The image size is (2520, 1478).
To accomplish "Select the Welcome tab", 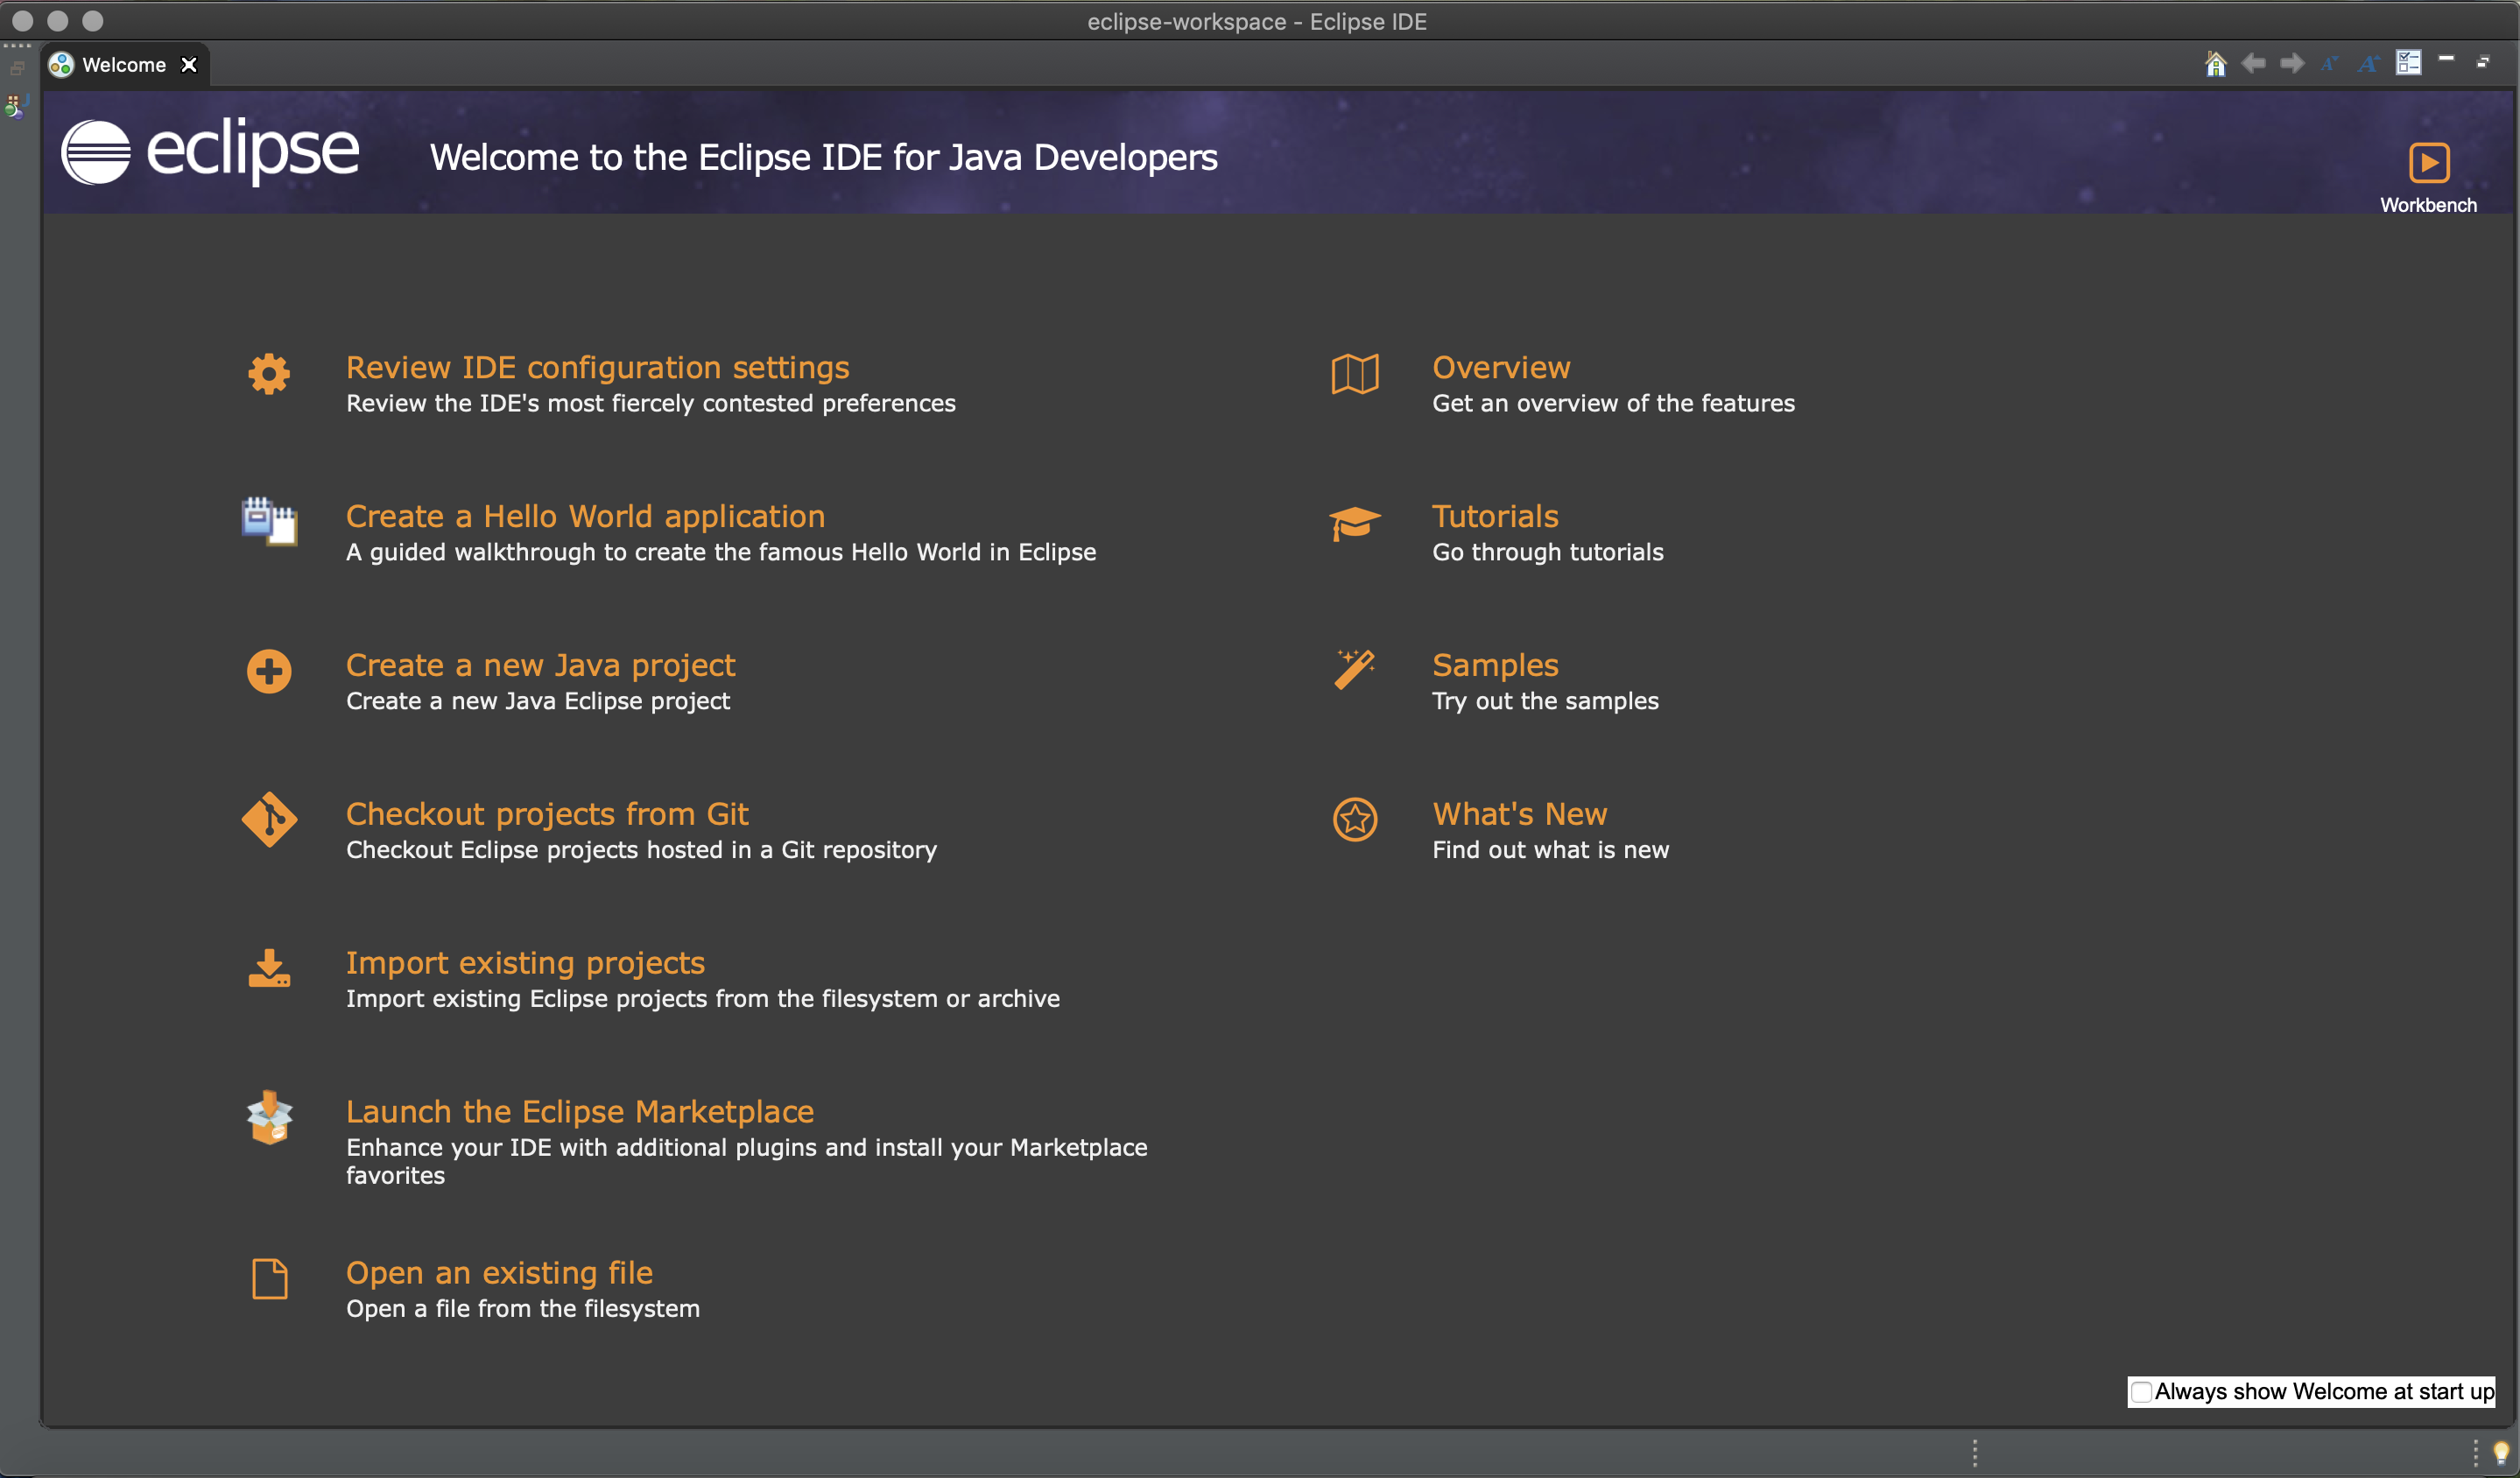I will pyautogui.click(x=123, y=65).
